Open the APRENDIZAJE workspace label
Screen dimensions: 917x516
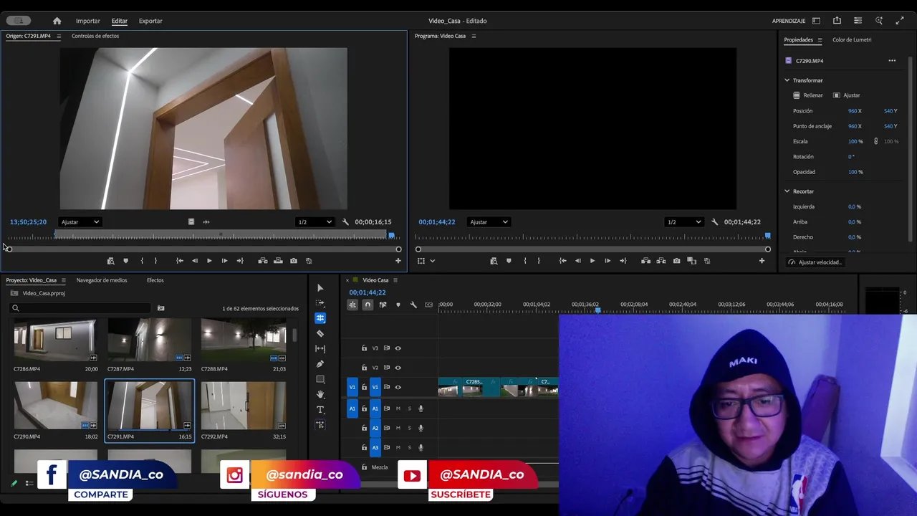(789, 21)
